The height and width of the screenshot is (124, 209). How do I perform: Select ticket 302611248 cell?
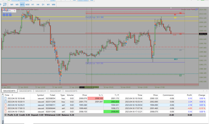[50, 112]
